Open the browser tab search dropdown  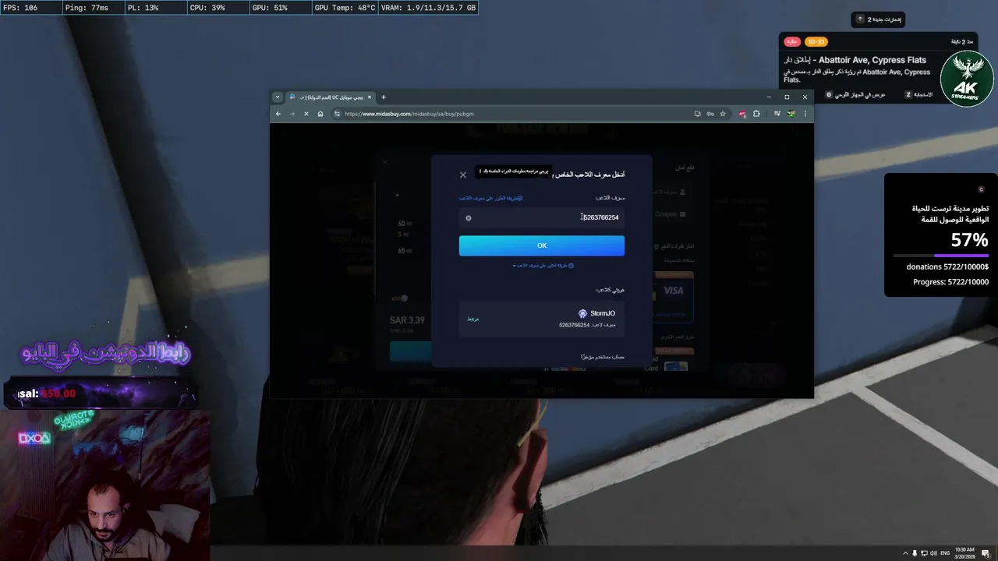277,97
